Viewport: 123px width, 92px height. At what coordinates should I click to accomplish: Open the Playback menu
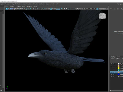click(x=18, y=4)
